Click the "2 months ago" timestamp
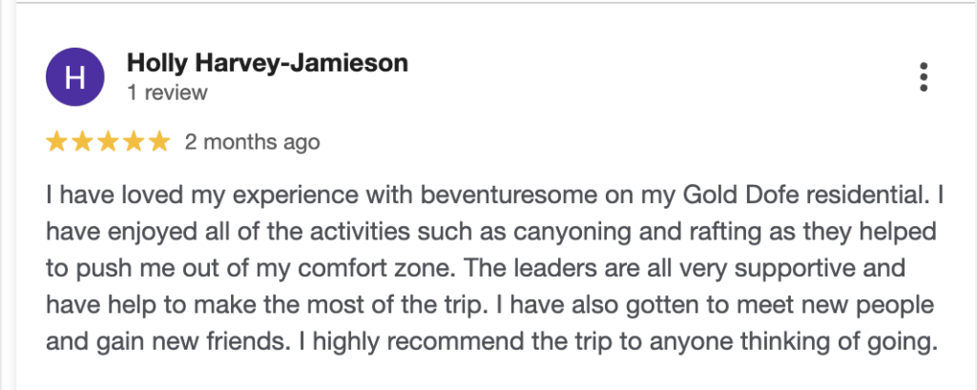Viewport: 977px width, 390px height. (252, 142)
